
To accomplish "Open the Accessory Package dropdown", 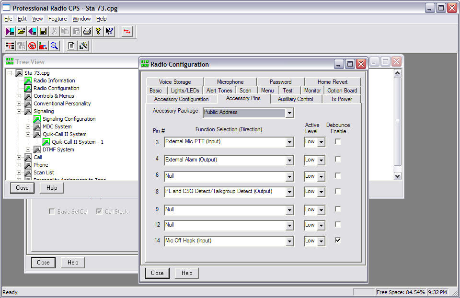I will click(x=289, y=113).
